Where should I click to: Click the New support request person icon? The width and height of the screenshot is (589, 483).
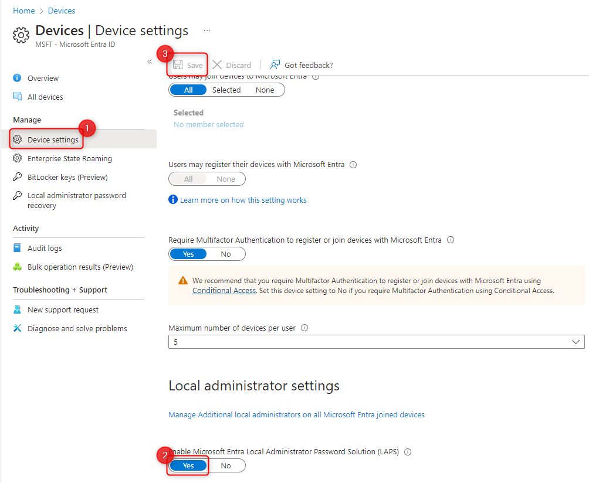17,309
